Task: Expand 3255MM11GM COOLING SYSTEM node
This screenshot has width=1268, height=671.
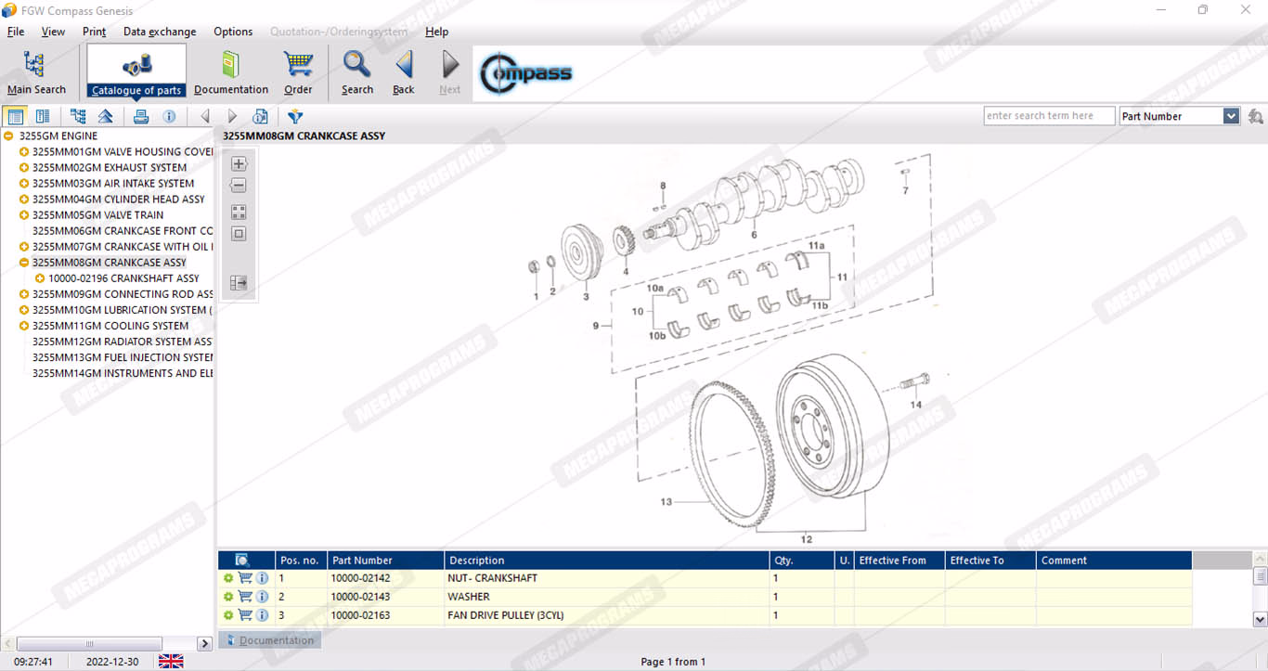Action: [x=24, y=326]
